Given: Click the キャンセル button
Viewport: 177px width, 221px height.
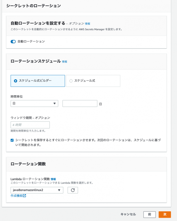Looking at the screenshot, I should [x=128, y=214].
